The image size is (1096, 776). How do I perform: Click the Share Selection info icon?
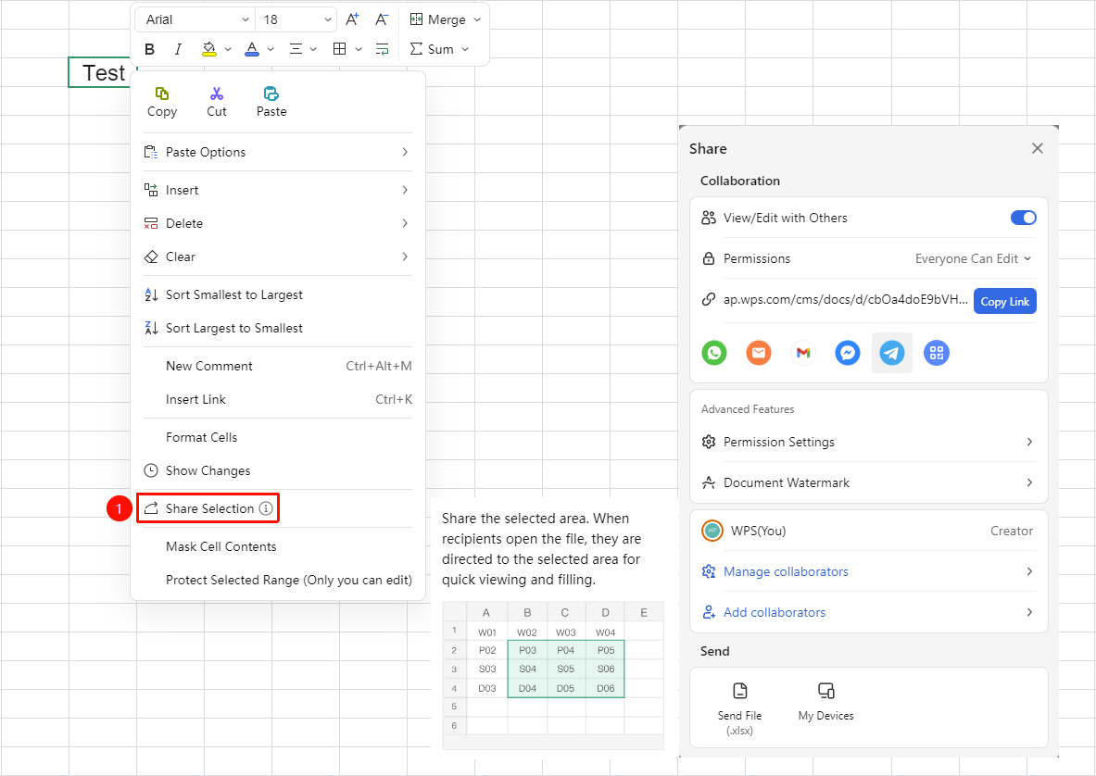pos(266,508)
